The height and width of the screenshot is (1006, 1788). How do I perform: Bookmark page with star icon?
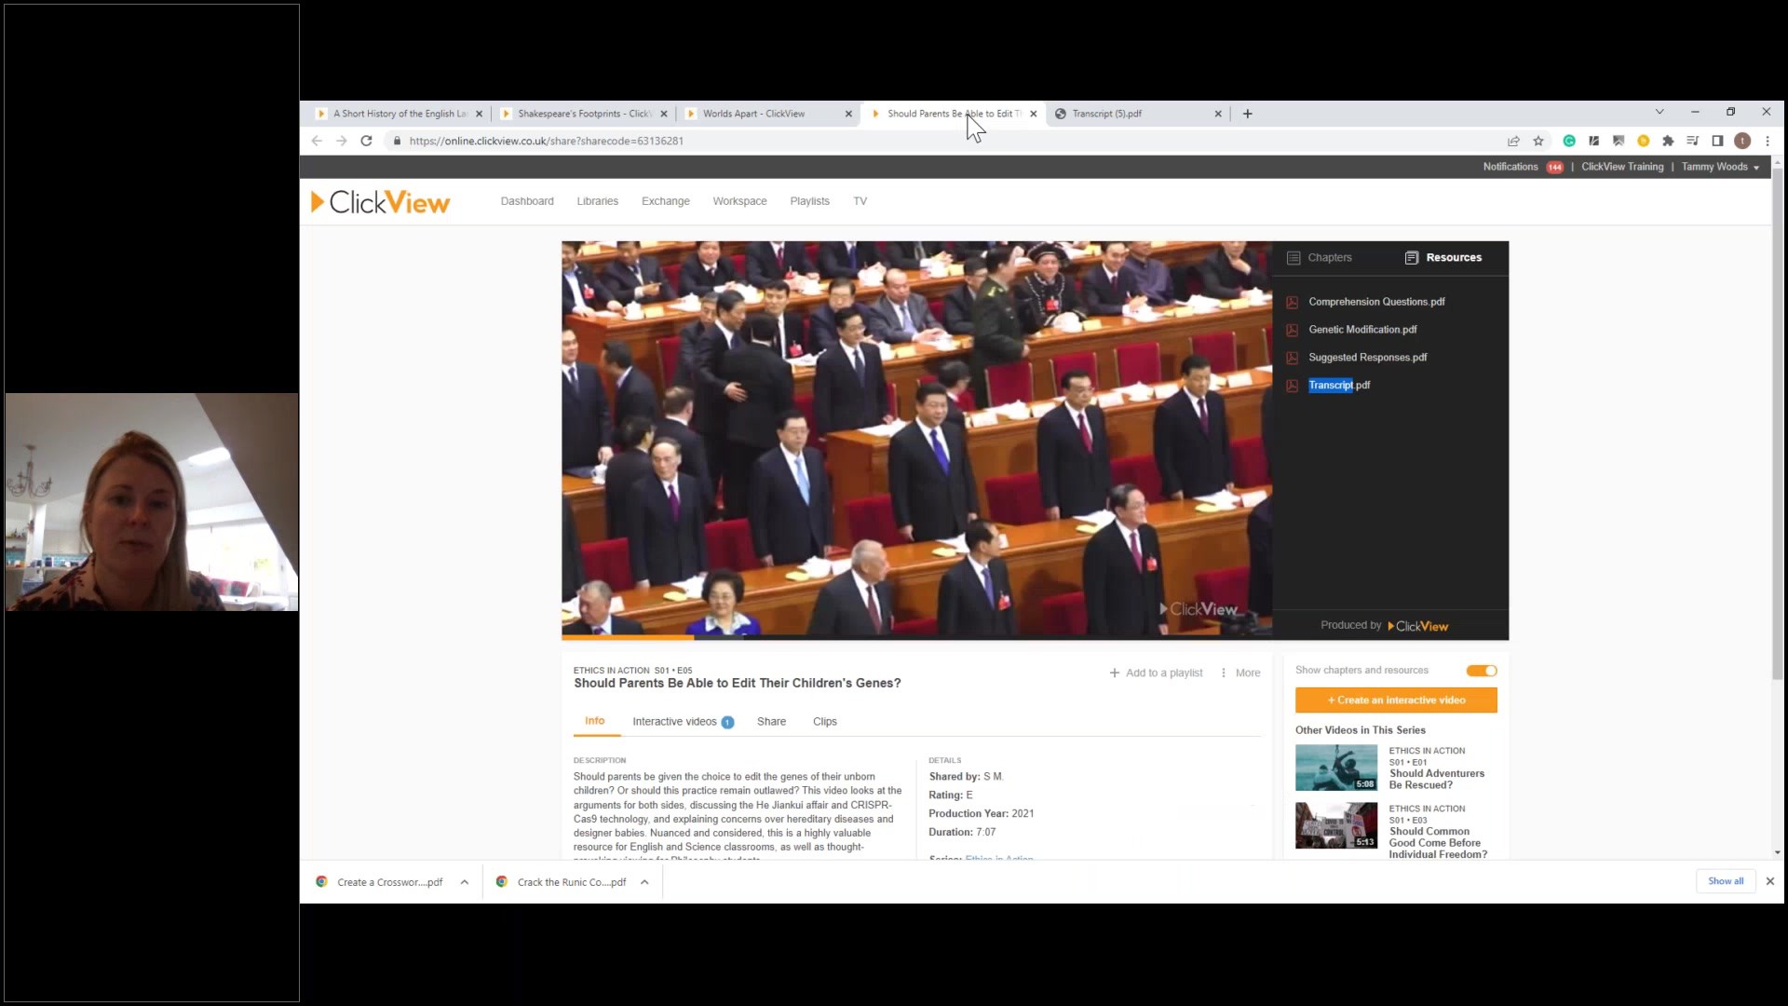[x=1538, y=141]
